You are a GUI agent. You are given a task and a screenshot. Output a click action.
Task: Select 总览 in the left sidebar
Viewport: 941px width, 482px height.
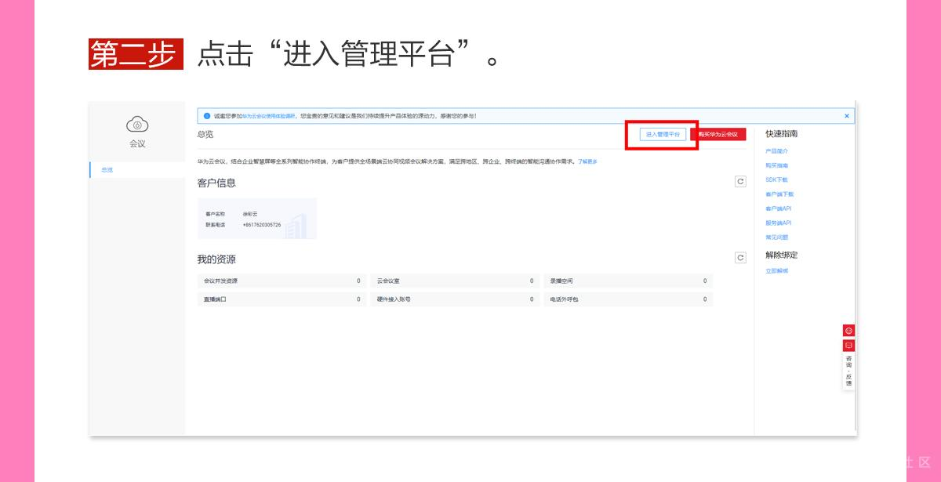point(137,170)
